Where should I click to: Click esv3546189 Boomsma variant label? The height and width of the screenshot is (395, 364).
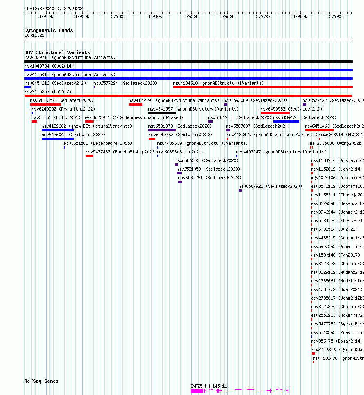(x=337, y=186)
